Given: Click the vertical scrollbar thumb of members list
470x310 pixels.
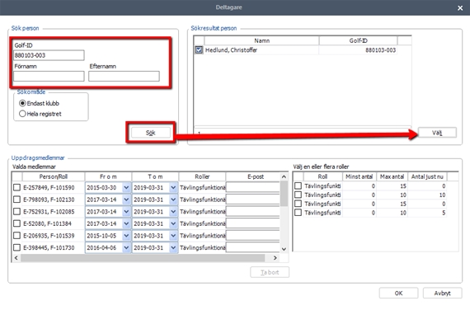Looking at the screenshot, I should (284, 194).
